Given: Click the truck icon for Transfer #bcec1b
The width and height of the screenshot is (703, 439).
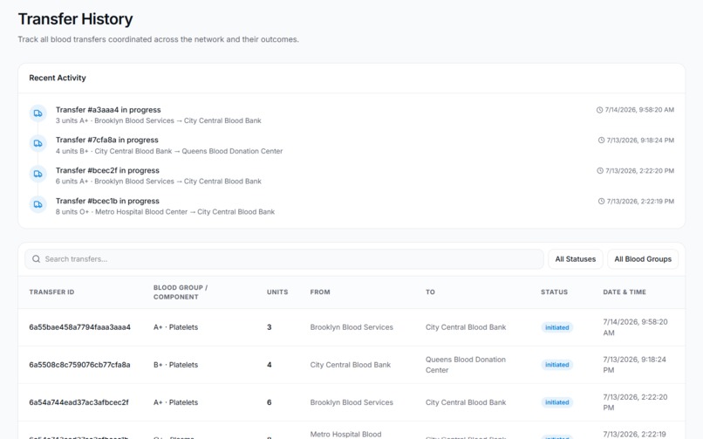Looking at the screenshot, I should [x=38, y=204].
